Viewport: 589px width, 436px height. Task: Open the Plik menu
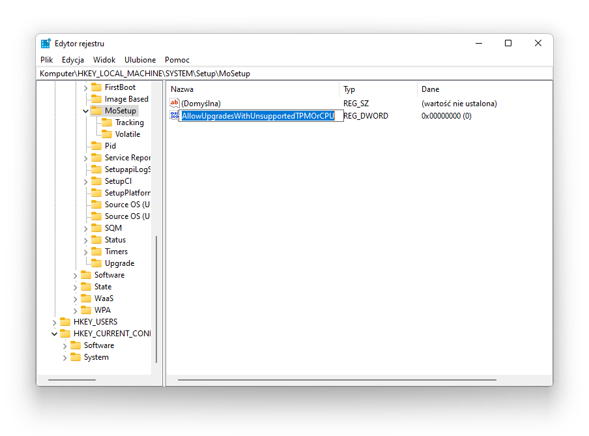point(46,60)
